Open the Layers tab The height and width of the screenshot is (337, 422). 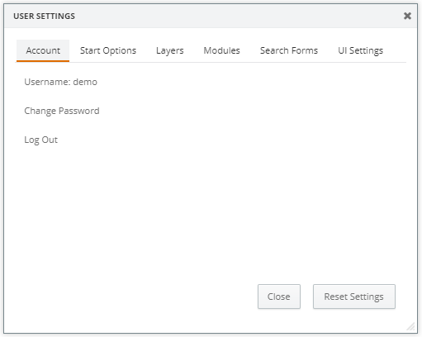pyautogui.click(x=169, y=50)
